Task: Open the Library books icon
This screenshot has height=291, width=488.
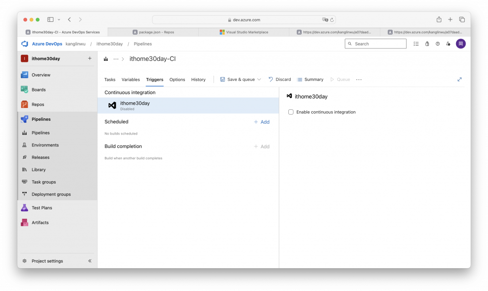Action: pos(25,170)
